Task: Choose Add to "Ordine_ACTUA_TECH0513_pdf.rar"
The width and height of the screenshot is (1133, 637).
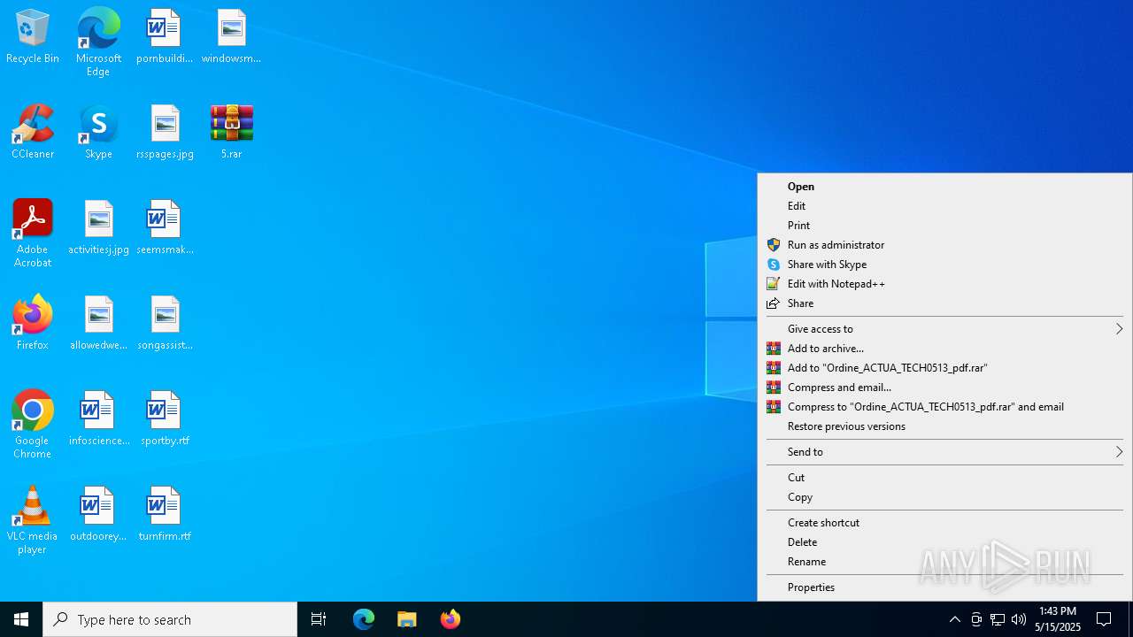Action: 944,368
